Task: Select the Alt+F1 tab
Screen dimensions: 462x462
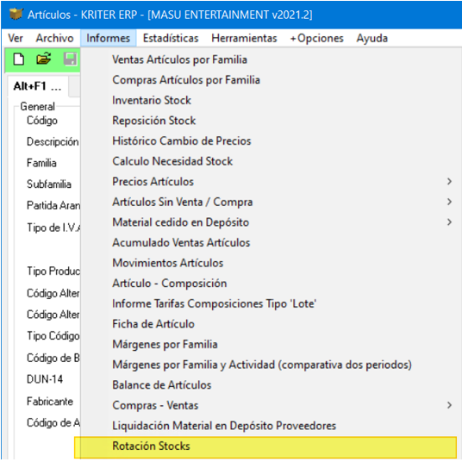Action: [38, 86]
